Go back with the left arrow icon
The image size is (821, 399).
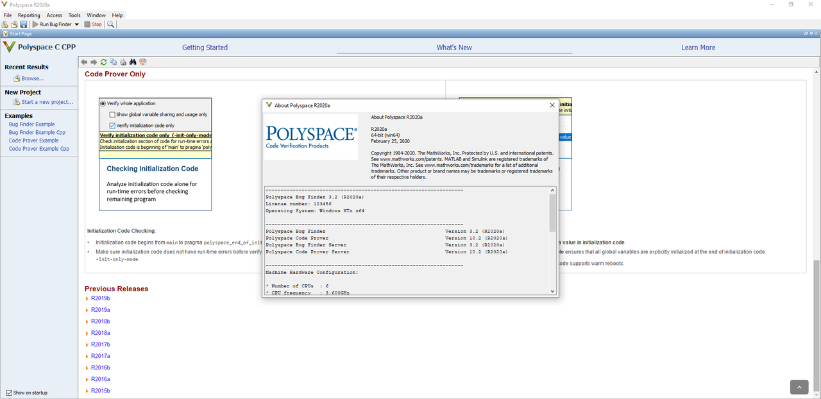(x=84, y=62)
